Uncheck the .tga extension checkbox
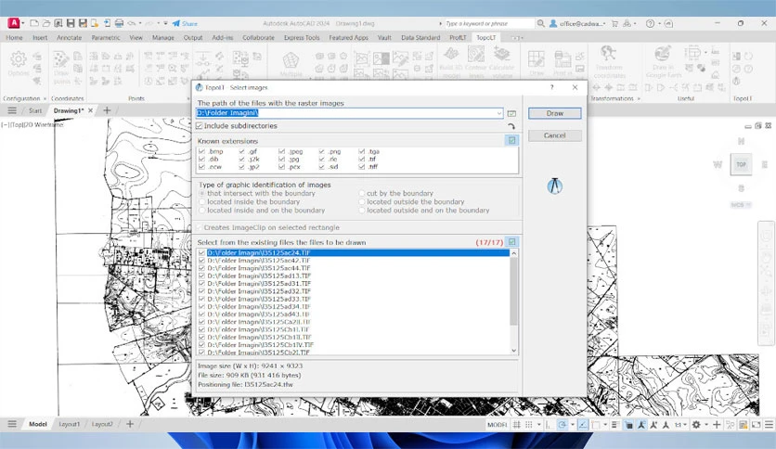Image resolution: width=776 pixels, height=449 pixels. pyautogui.click(x=362, y=151)
